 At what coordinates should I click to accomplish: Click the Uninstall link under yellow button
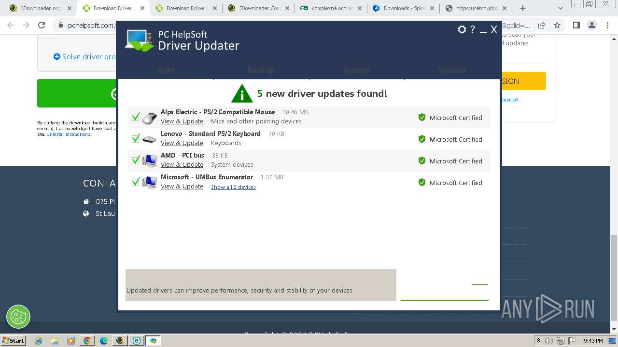510,99
